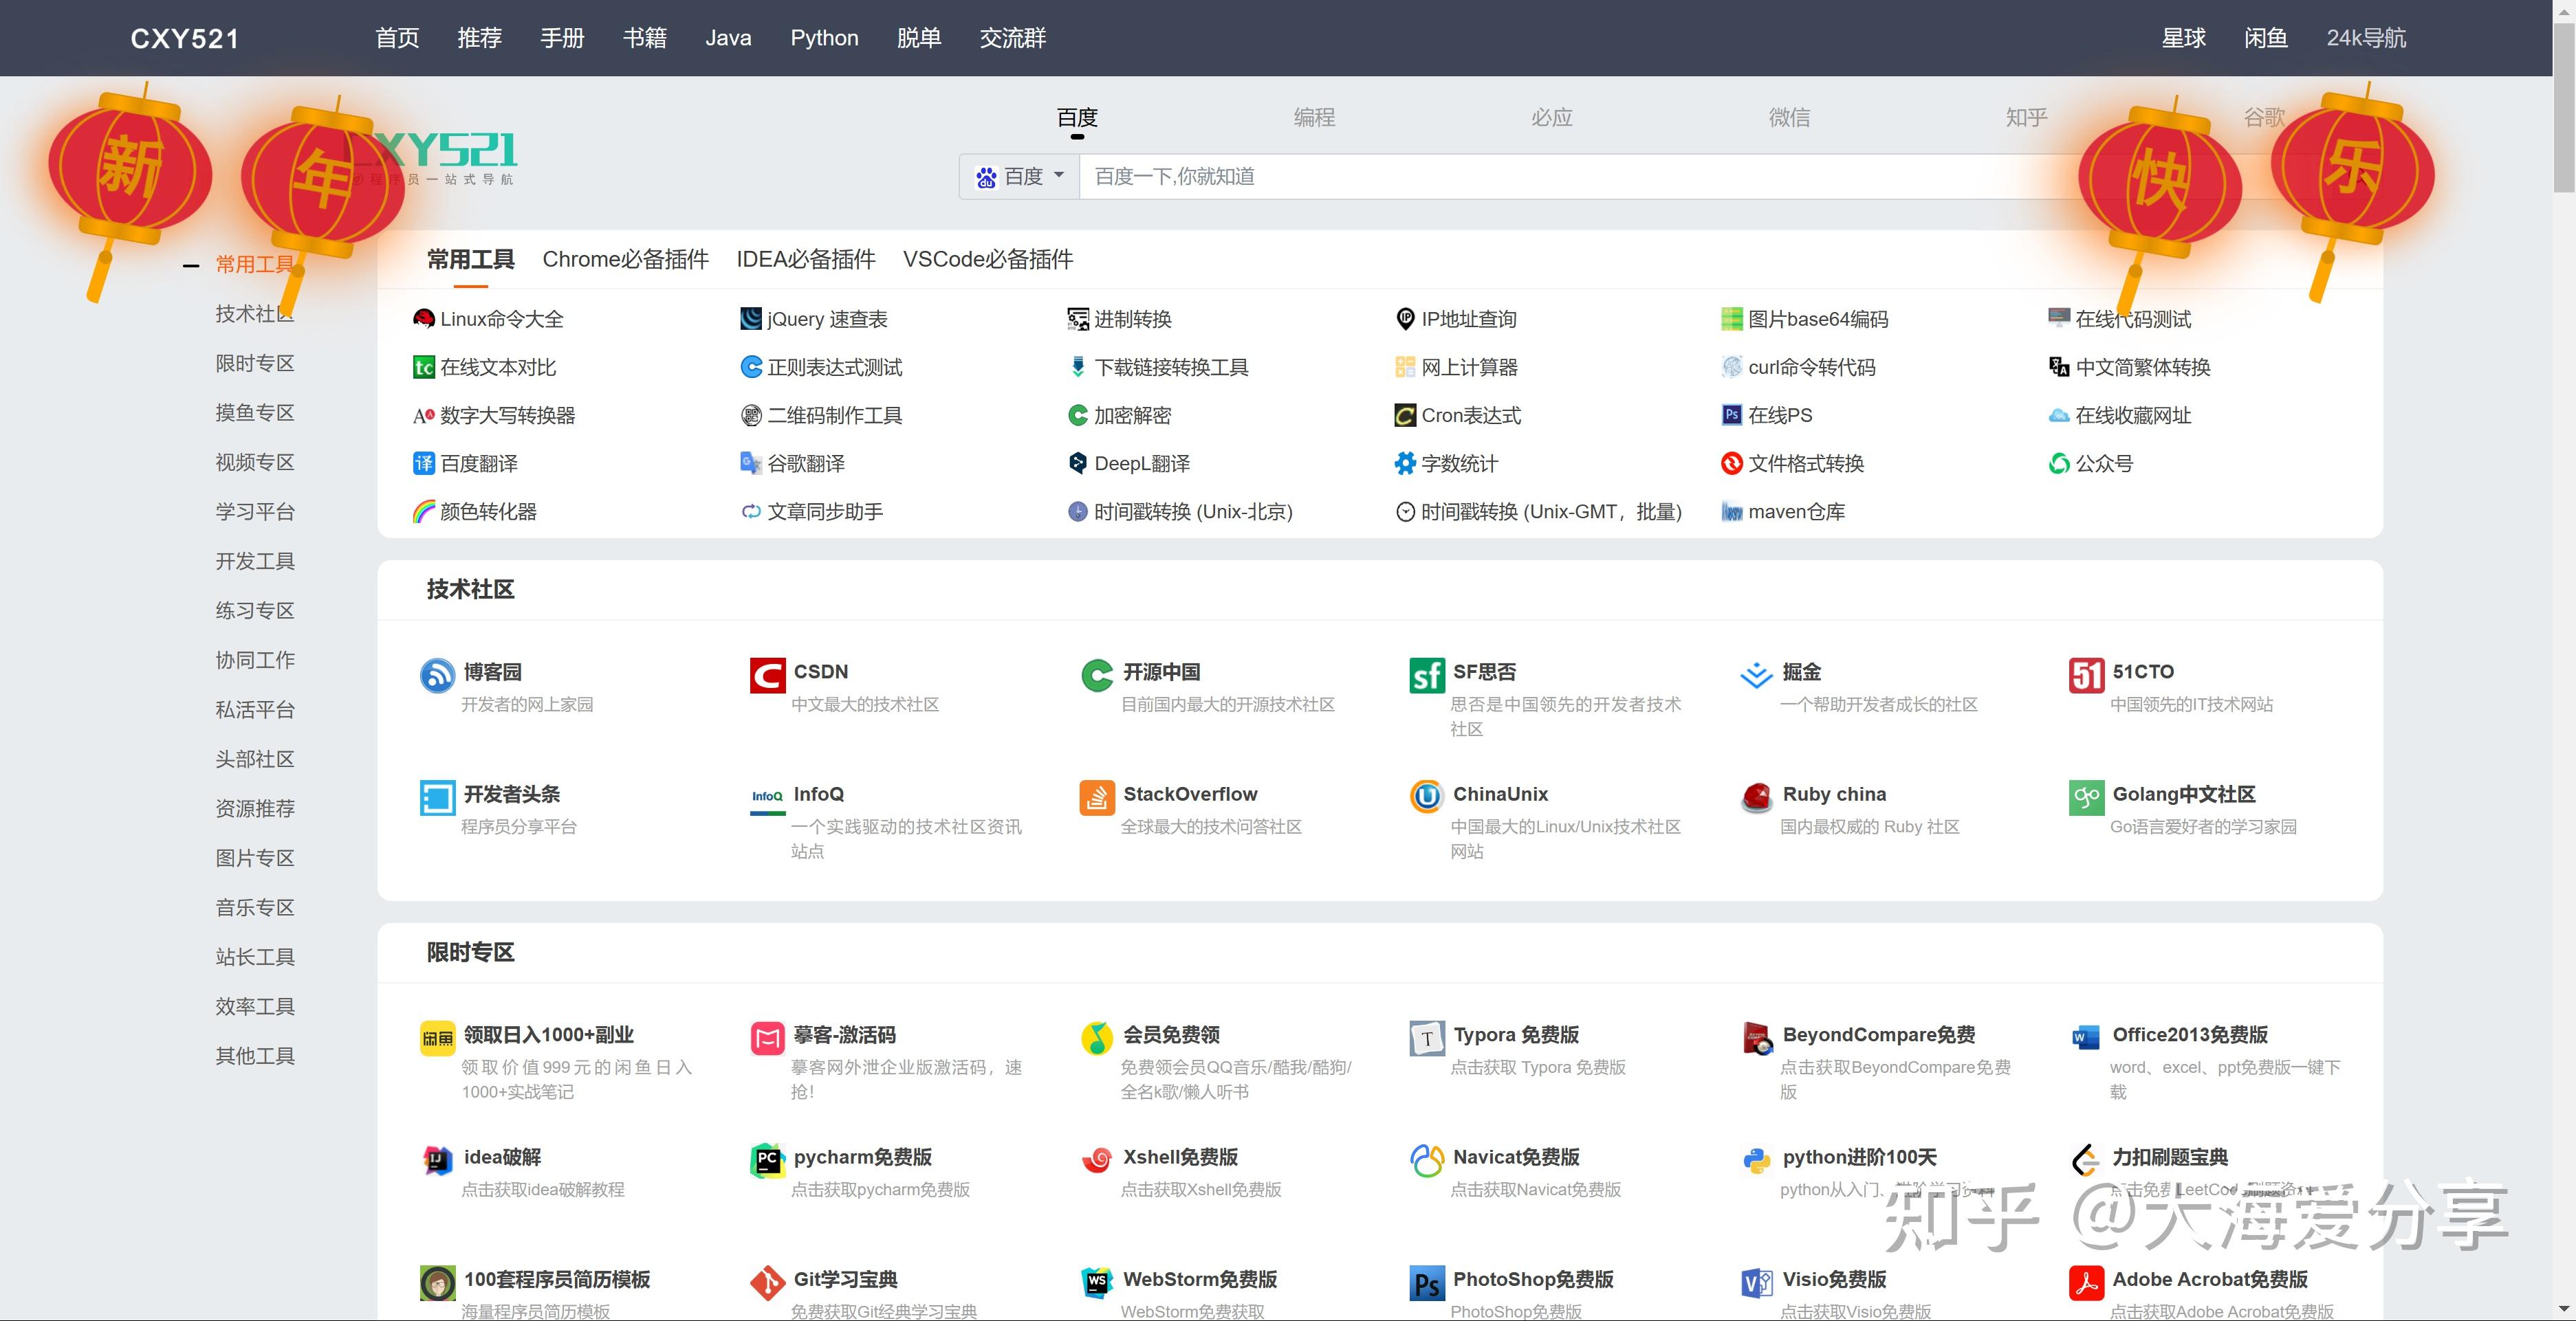The width and height of the screenshot is (2576, 1321).
Task: Open the DeepL翻译 link
Action: 1141,464
